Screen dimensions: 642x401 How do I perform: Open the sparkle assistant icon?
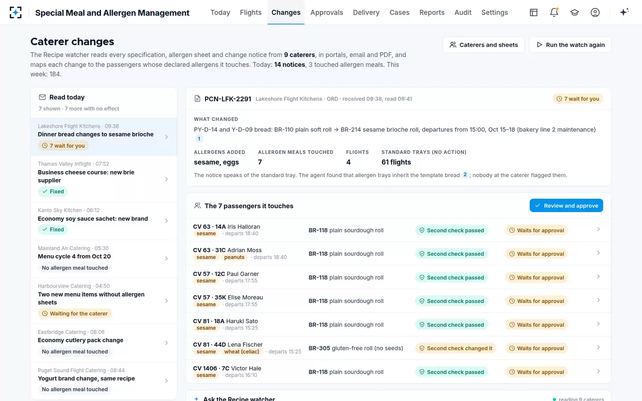pos(624,12)
